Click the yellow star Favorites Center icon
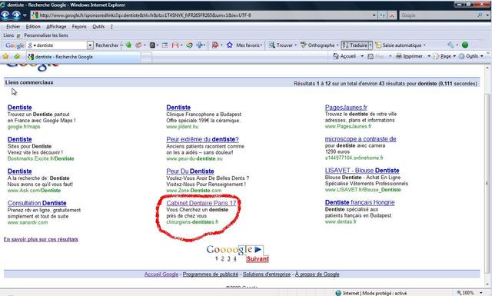The image size is (492, 296). coord(5,56)
